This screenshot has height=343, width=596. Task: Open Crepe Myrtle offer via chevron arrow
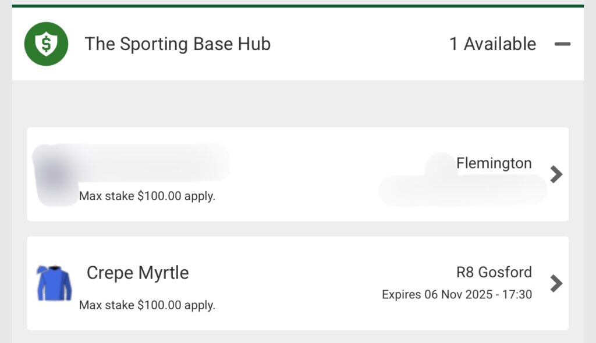tap(556, 283)
